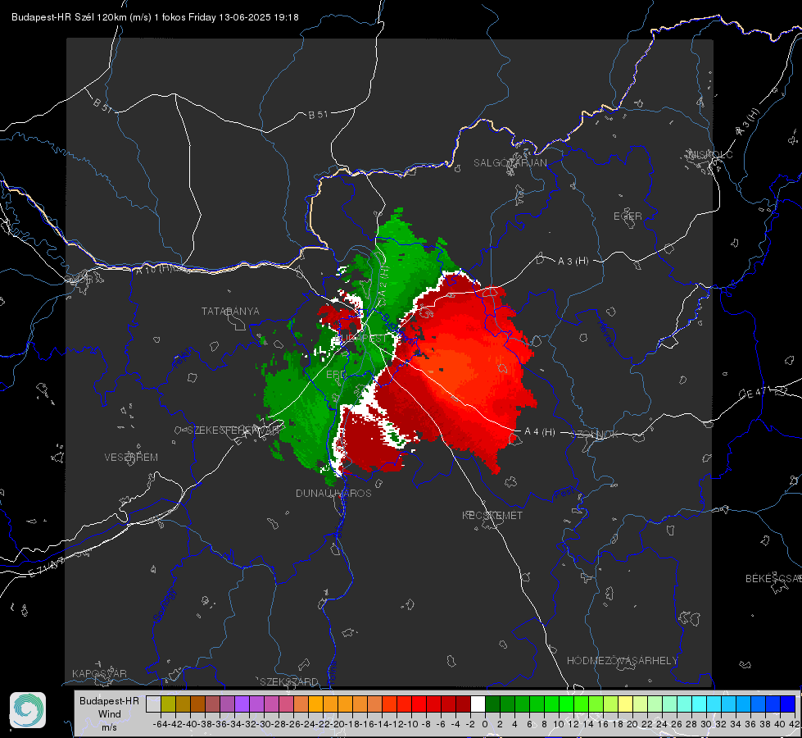Pick the yellow swatch between 18 and 20

click(625, 704)
